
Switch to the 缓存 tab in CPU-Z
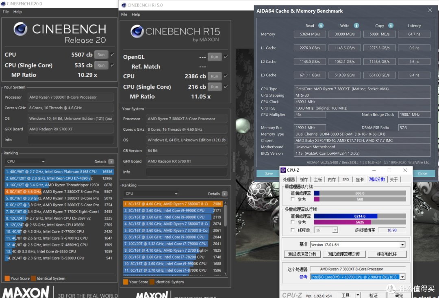pos(304,179)
